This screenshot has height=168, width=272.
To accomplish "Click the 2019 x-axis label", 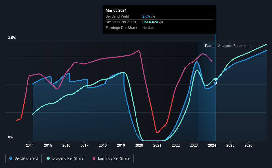I will [x=121, y=145].
